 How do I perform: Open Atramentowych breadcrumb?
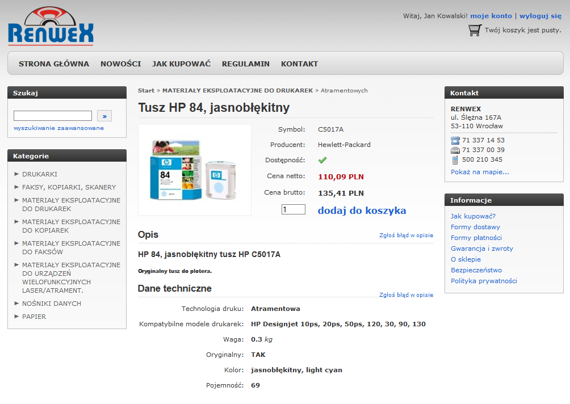point(344,90)
